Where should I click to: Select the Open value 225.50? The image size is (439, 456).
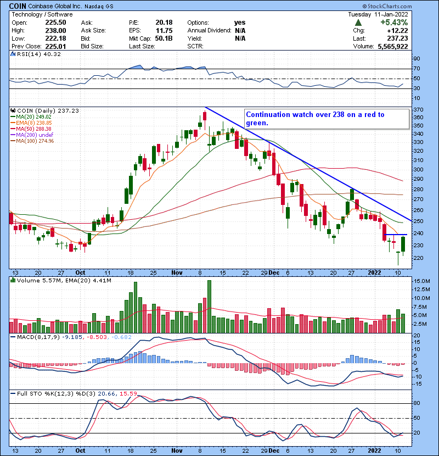pyautogui.click(x=55, y=23)
